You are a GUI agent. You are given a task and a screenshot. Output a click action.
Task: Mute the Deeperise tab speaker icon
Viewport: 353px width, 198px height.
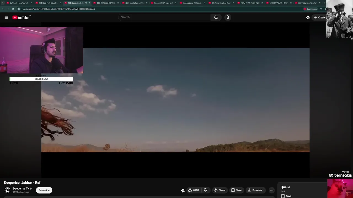(x=86, y=3)
